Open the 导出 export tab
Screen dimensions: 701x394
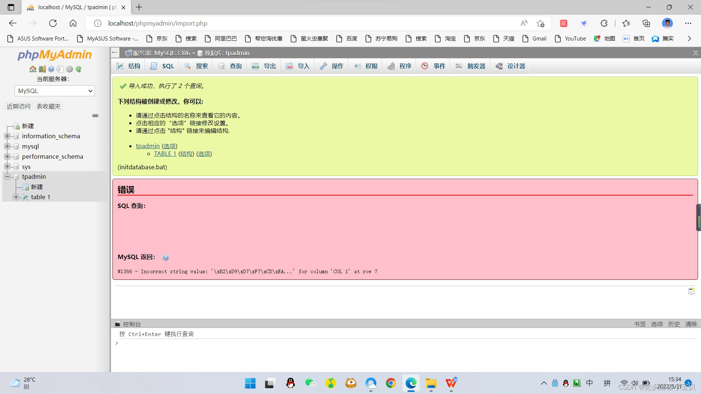tap(264, 66)
